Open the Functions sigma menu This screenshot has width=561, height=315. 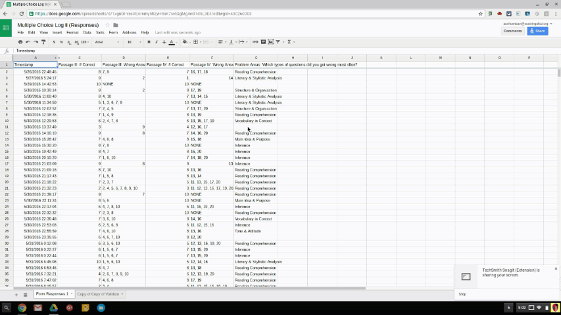pos(290,42)
